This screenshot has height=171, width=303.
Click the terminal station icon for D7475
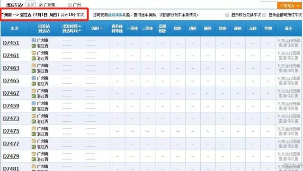(x=34, y=134)
